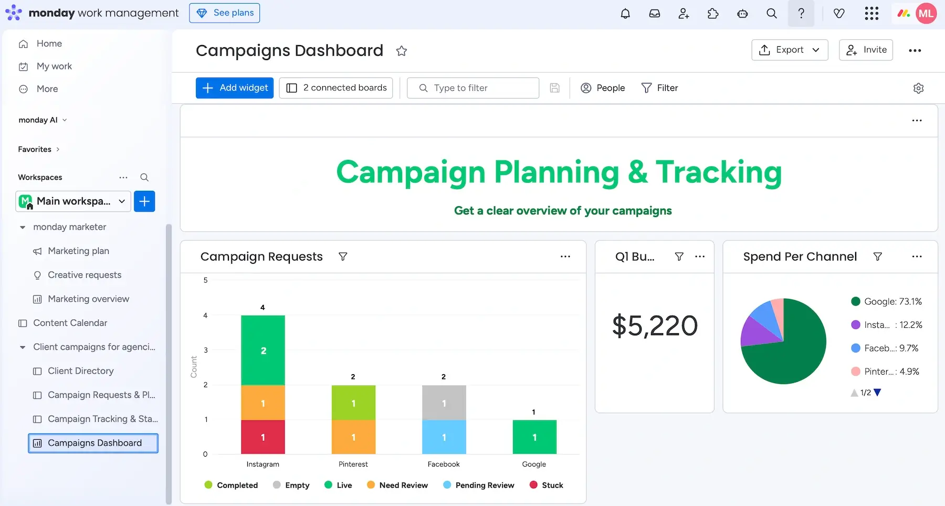This screenshot has height=506, width=945.
Task: Click the Campaign Requests filter funnel
Action: tap(343, 256)
